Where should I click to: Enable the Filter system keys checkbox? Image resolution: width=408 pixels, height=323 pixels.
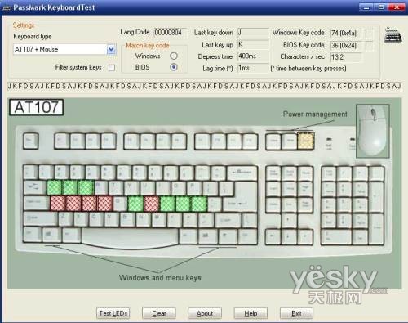tap(112, 67)
